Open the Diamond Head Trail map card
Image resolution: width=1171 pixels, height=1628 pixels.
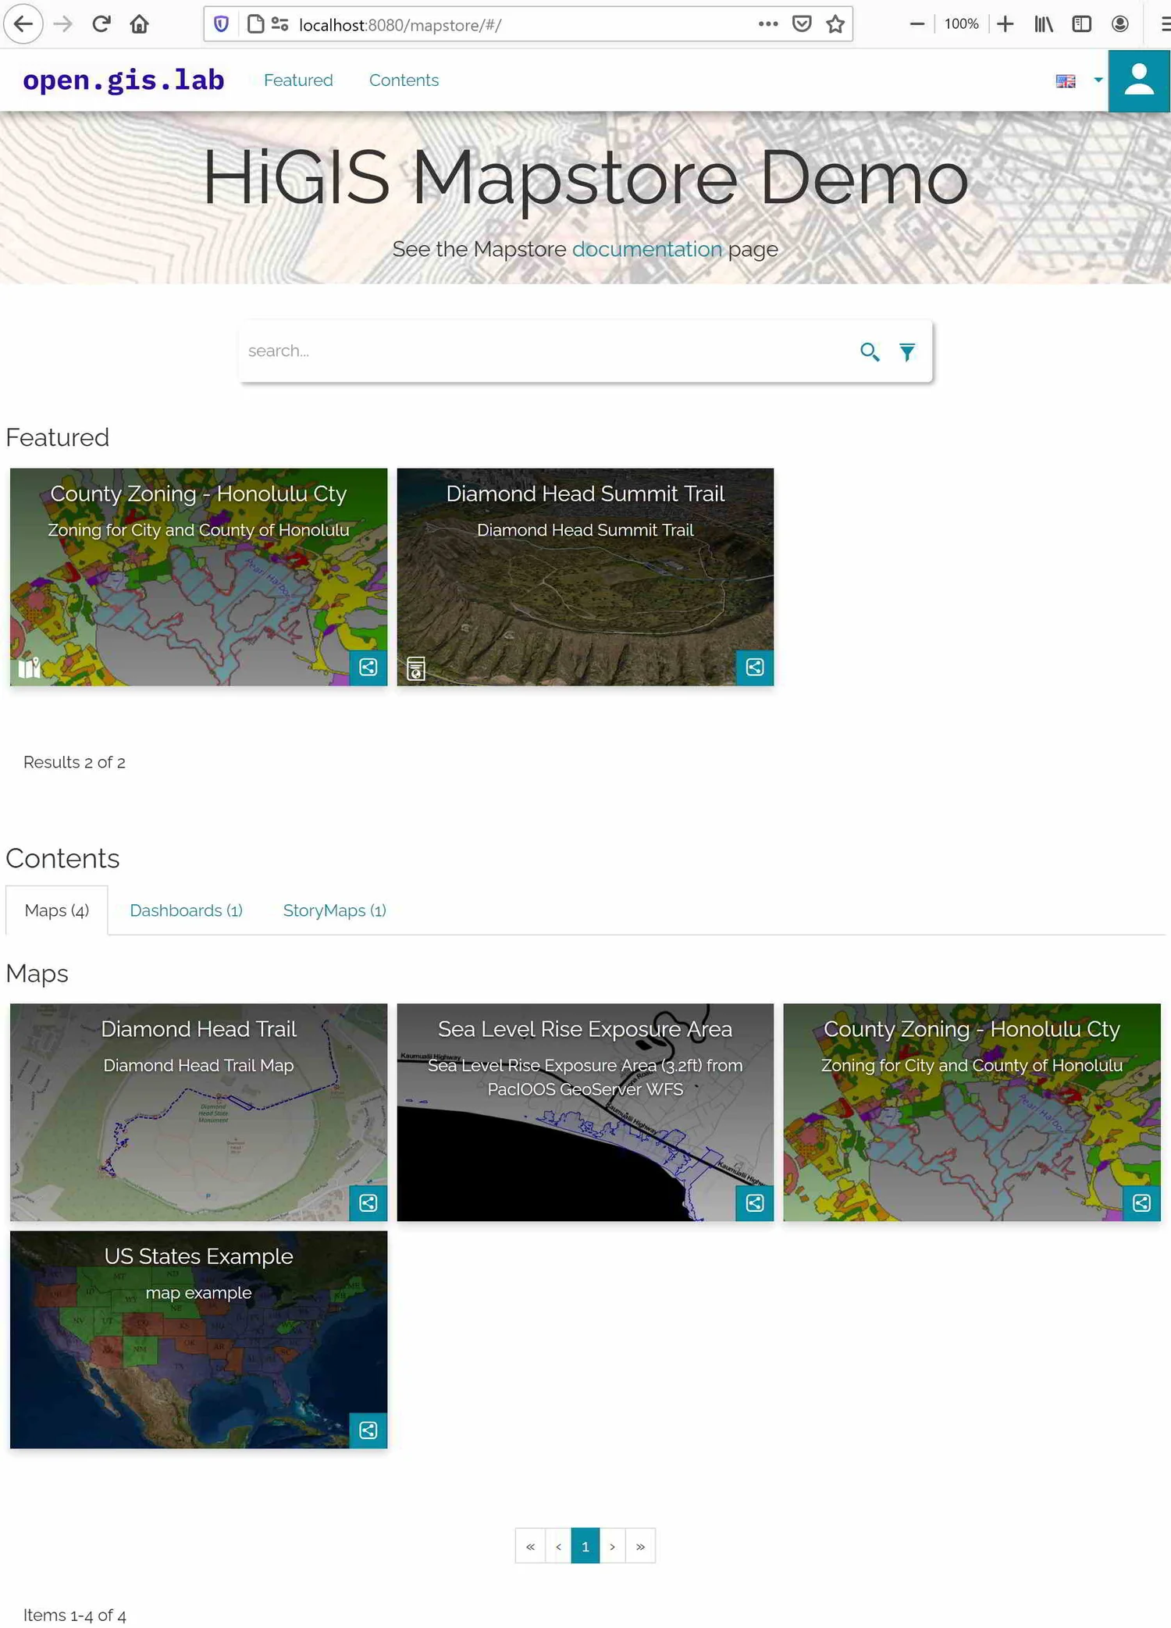pyautogui.click(x=198, y=1112)
